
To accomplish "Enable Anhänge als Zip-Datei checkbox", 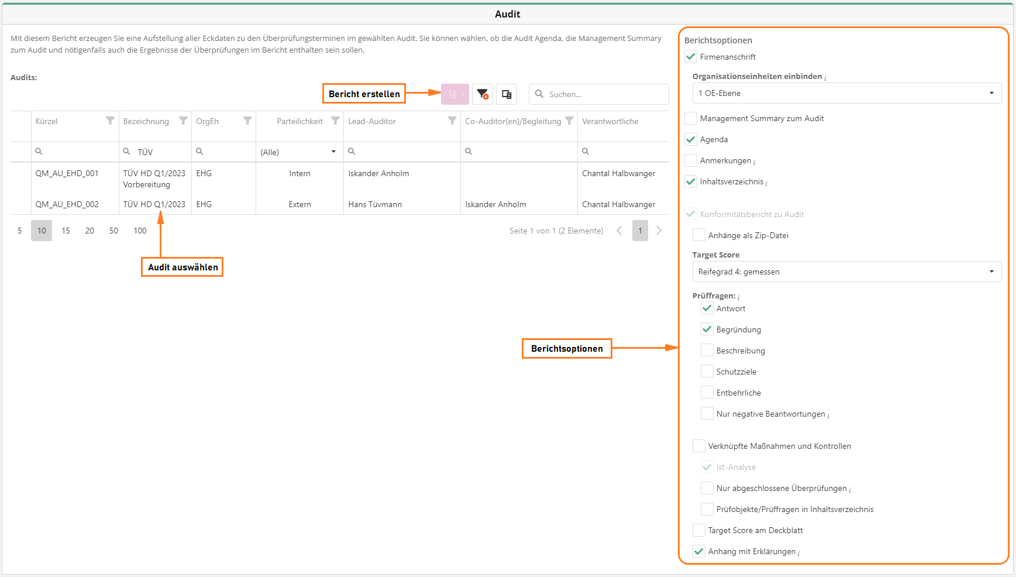I will coord(699,235).
